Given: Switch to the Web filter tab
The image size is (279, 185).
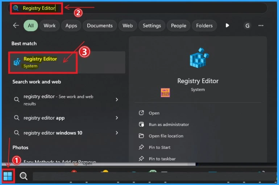Looking at the screenshot, I should [128, 26].
